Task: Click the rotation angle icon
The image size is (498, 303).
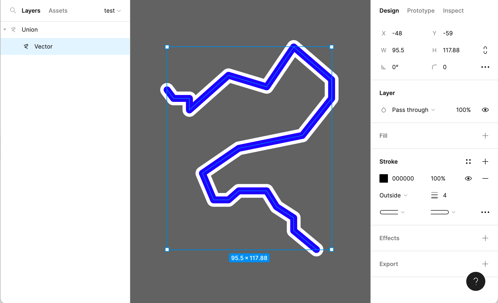Action: [383, 67]
